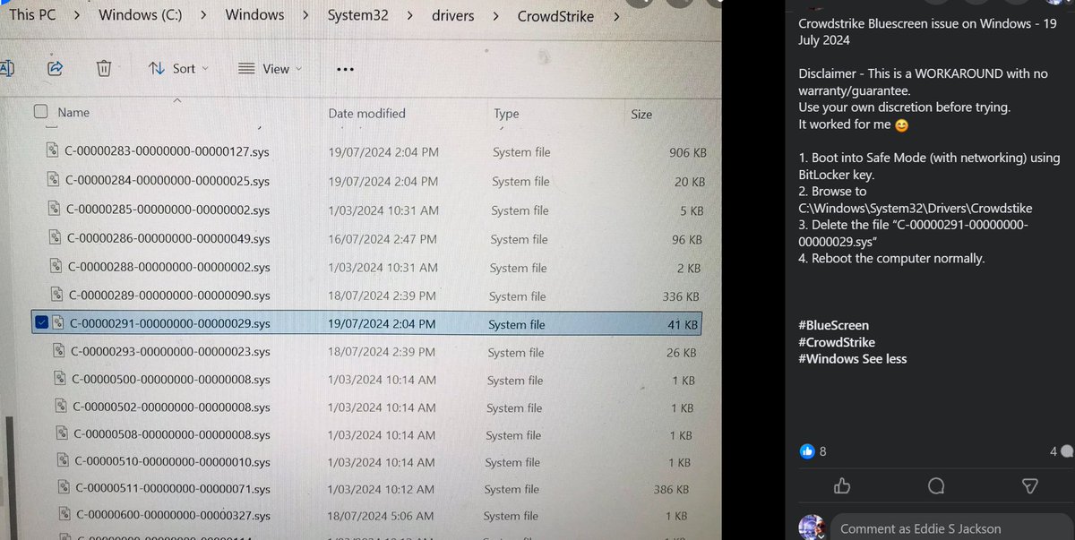Click 18/07/2024 5:06 AM date cell

pyautogui.click(x=382, y=516)
